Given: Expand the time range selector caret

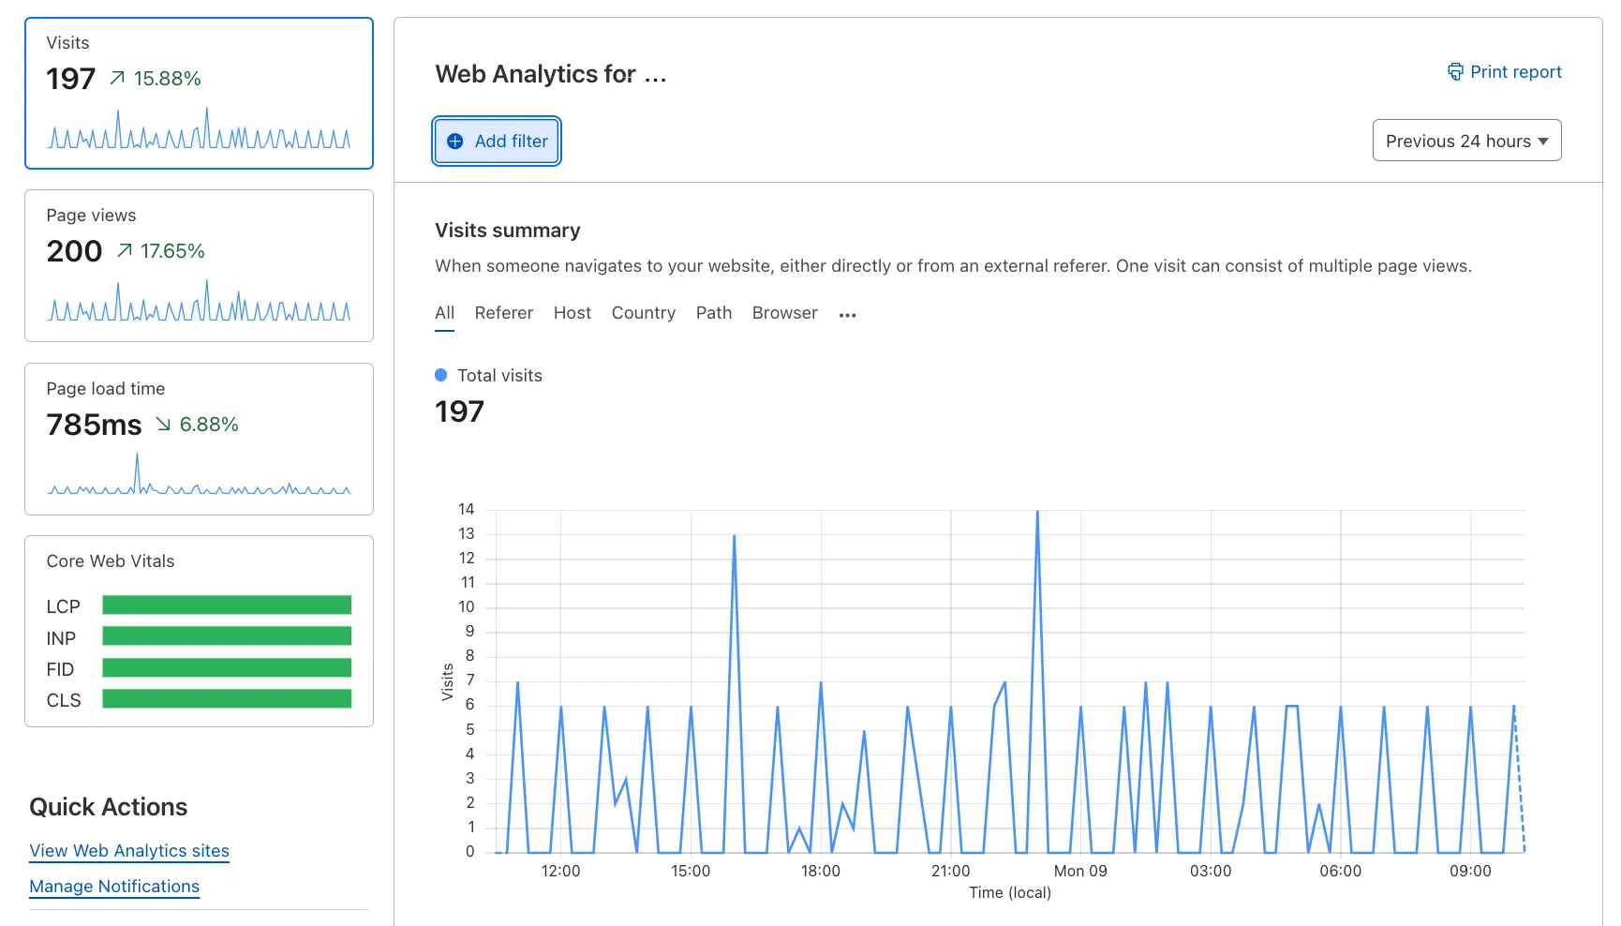Looking at the screenshot, I should pyautogui.click(x=1542, y=141).
